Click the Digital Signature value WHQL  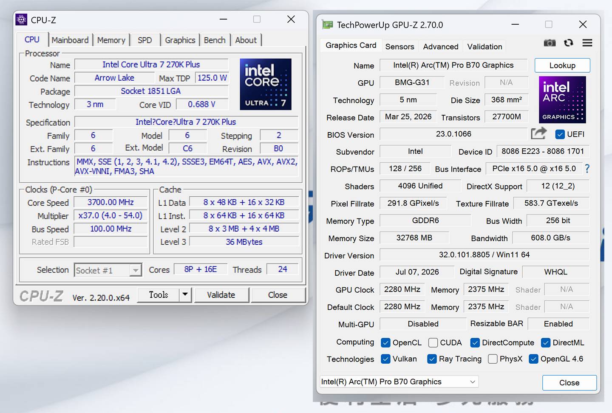point(555,272)
